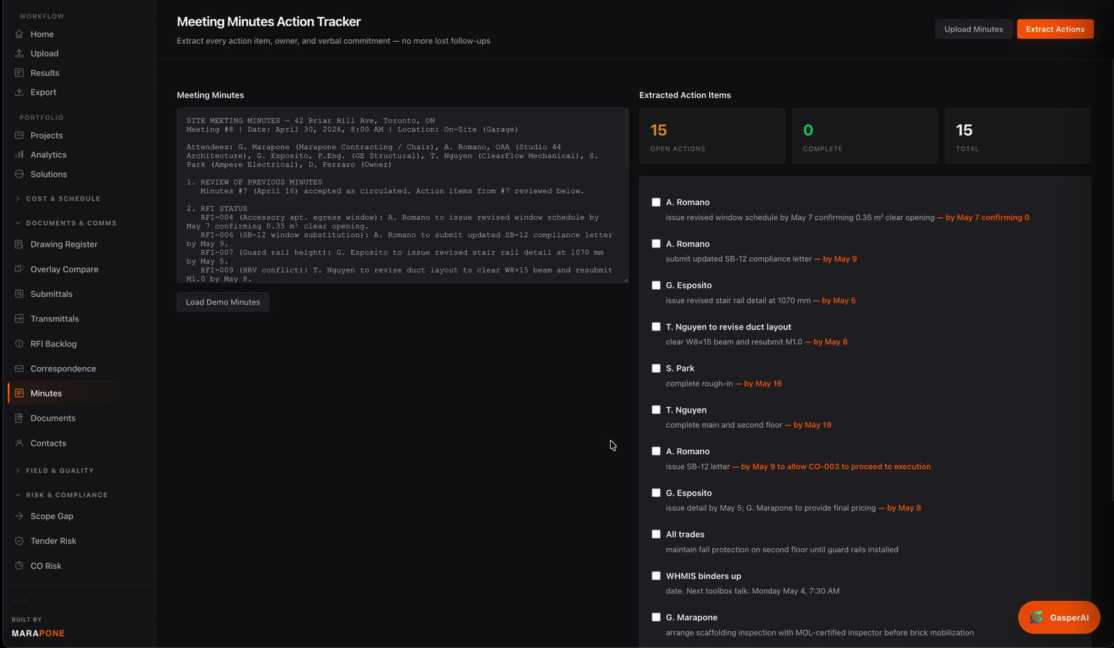Click the Home house icon in sidebar
The height and width of the screenshot is (648, 1114).
tap(19, 34)
